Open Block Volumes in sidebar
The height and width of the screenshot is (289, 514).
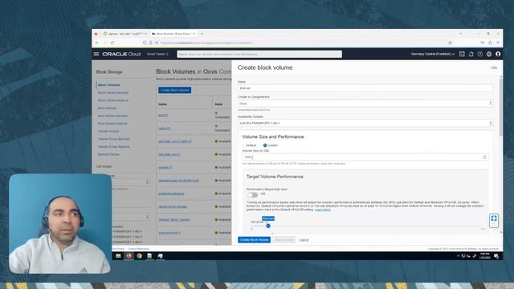coord(109,85)
